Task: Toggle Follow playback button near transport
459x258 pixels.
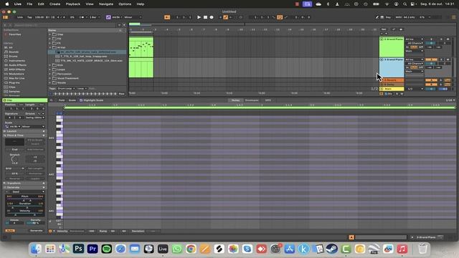Action: tap(167, 17)
